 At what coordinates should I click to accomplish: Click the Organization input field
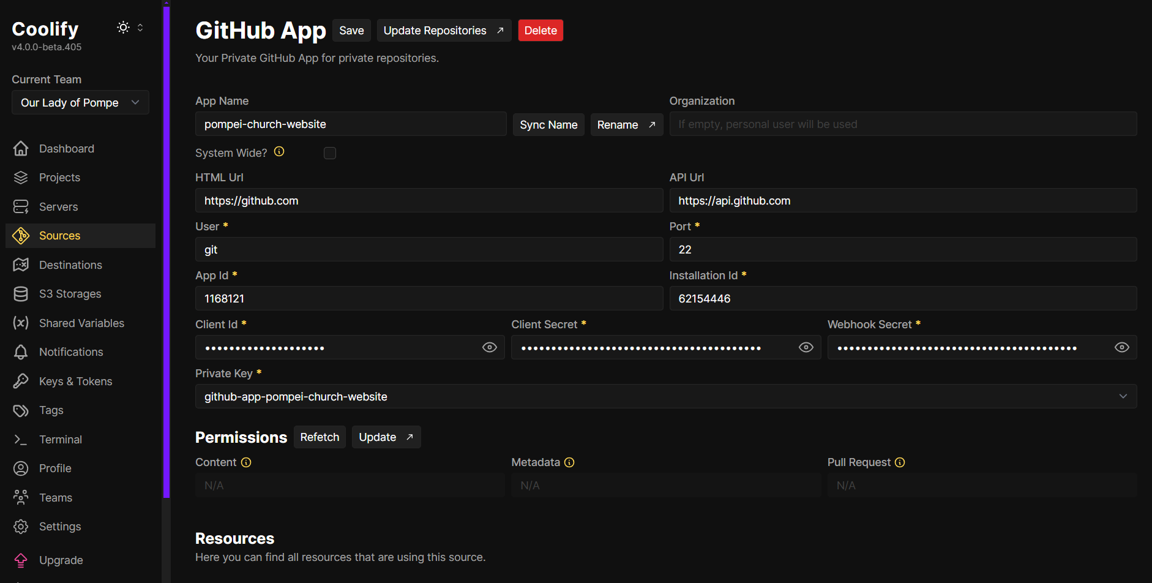903,124
